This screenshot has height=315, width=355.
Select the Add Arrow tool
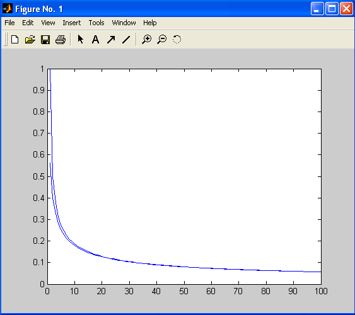tap(111, 40)
